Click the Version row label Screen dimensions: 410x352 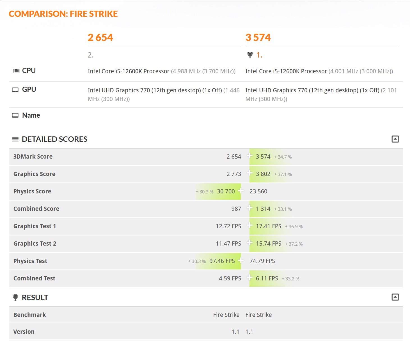tap(24, 332)
